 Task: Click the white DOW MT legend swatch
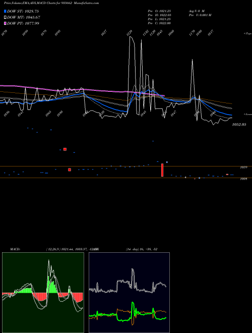(x=5, y=17)
